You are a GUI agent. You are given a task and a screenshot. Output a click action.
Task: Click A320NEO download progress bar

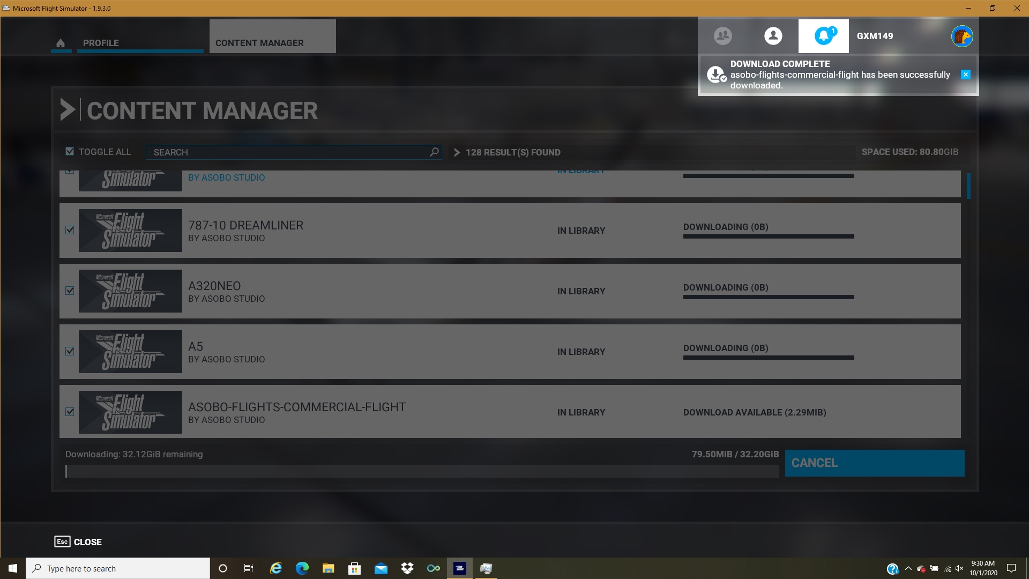coord(769,297)
